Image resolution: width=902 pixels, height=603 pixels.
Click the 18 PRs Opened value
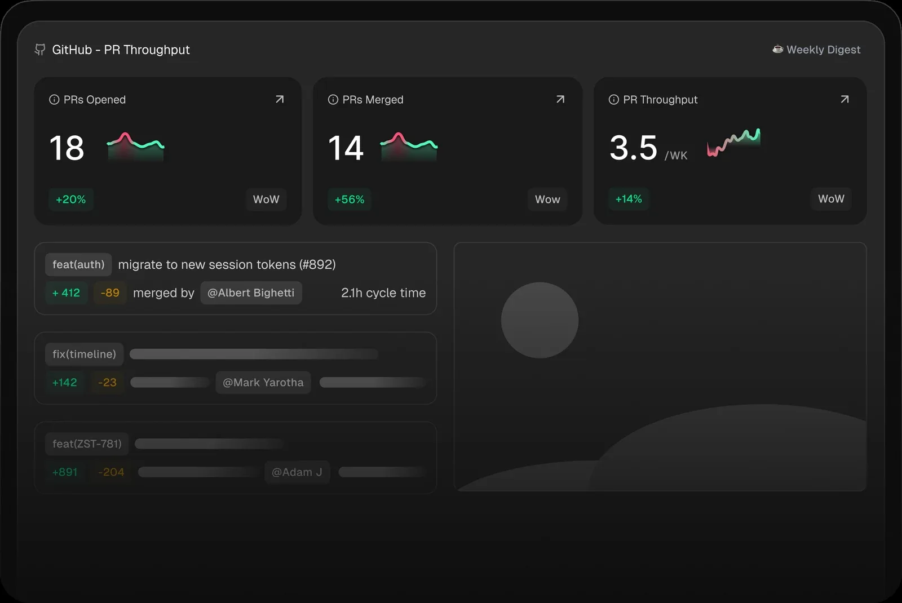tap(67, 148)
